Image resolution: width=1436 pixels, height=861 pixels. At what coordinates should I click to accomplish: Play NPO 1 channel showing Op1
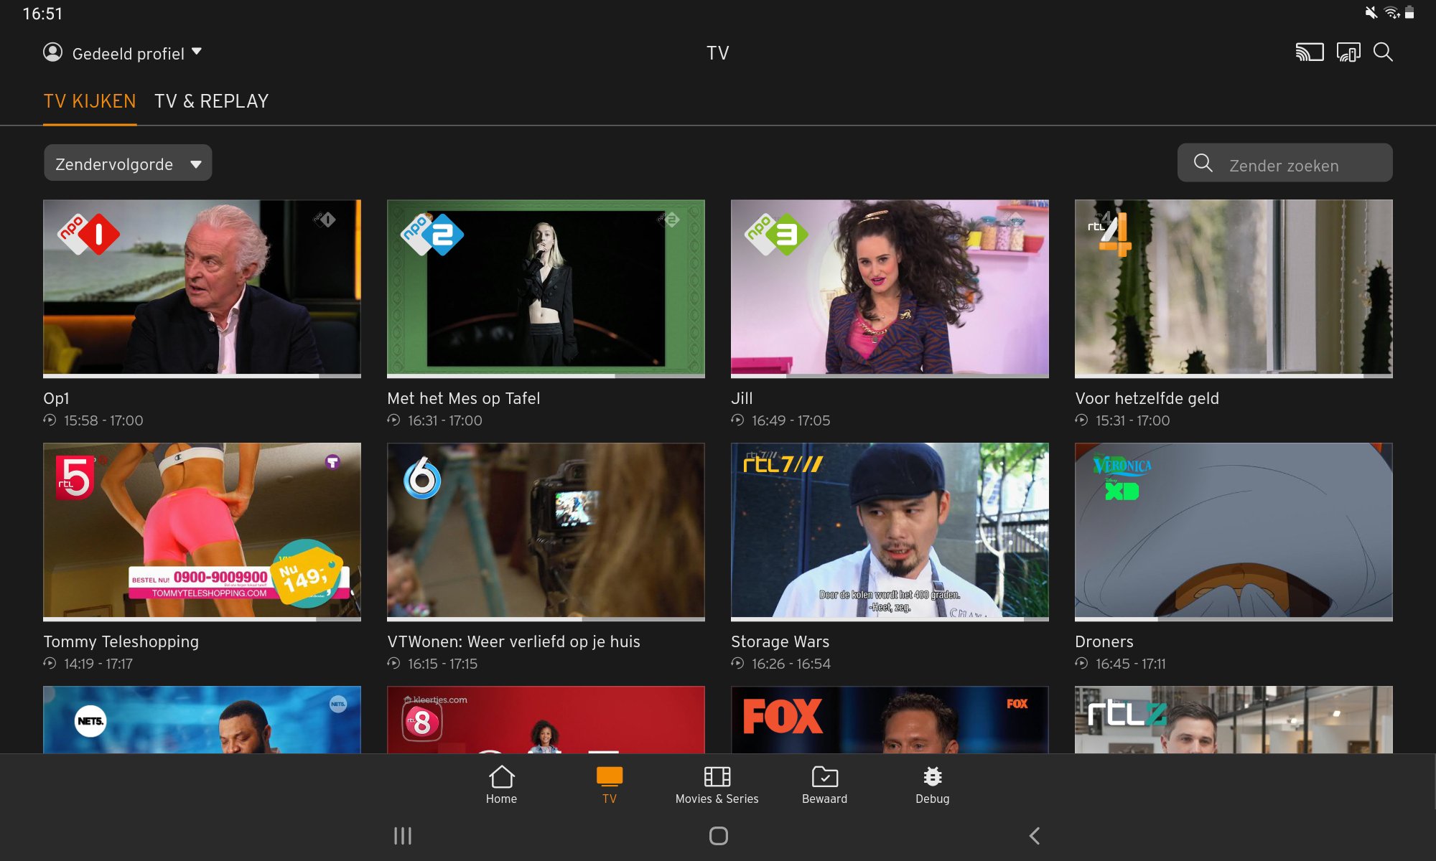pyautogui.click(x=202, y=288)
